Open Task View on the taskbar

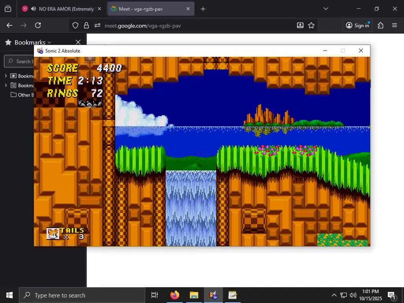155,295
